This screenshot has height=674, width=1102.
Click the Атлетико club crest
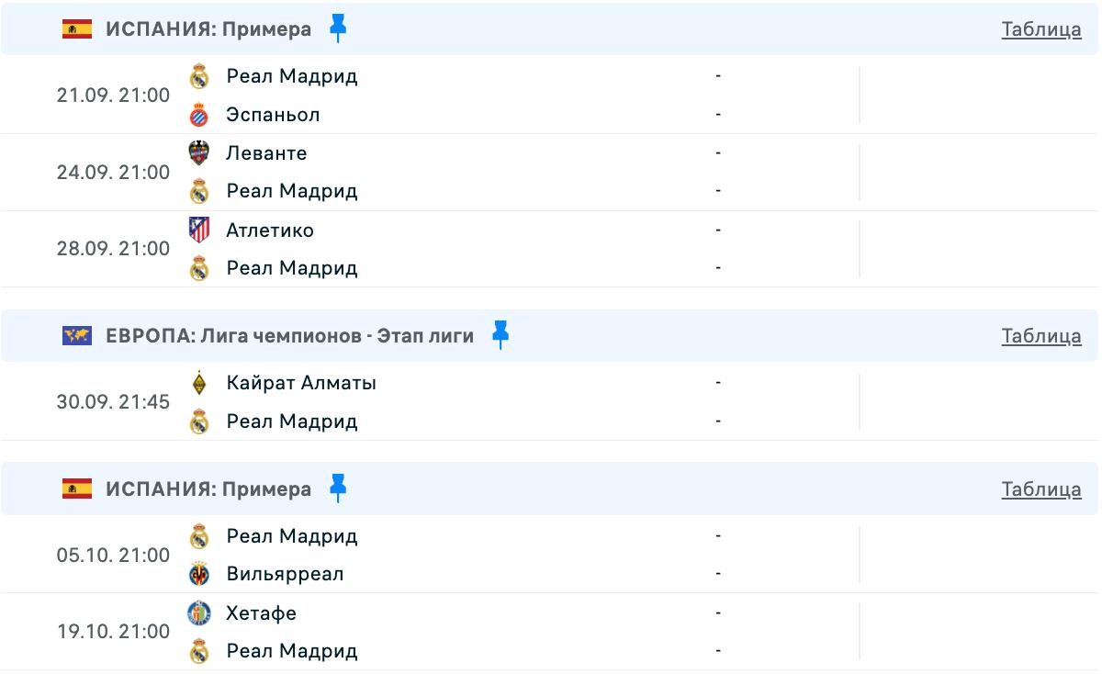click(x=199, y=230)
